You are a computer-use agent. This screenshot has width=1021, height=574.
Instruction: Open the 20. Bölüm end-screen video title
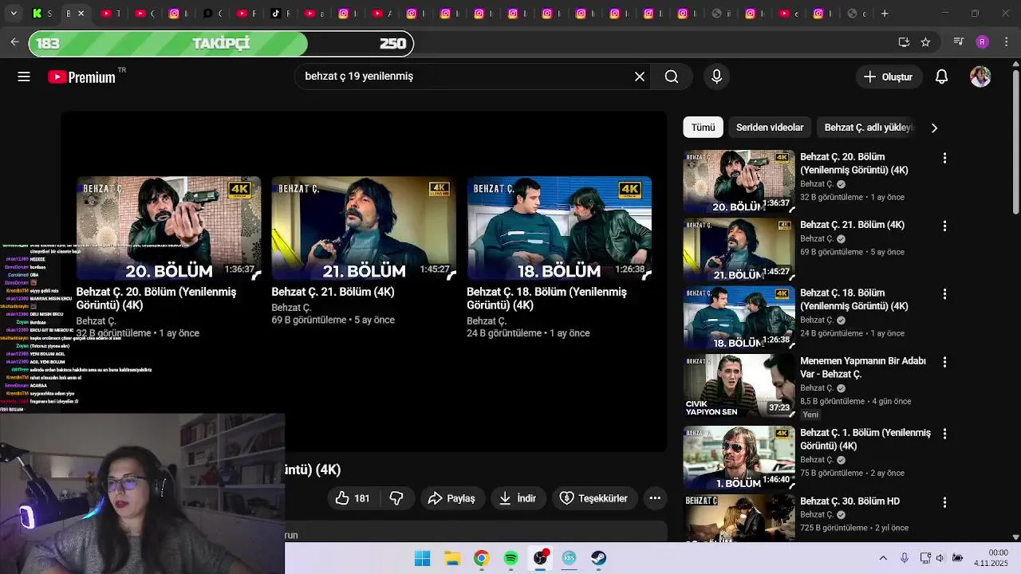point(156,298)
